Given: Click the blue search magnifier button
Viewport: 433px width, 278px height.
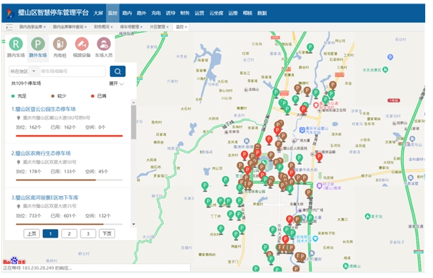Looking at the screenshot, I should [x=118, y=71].
